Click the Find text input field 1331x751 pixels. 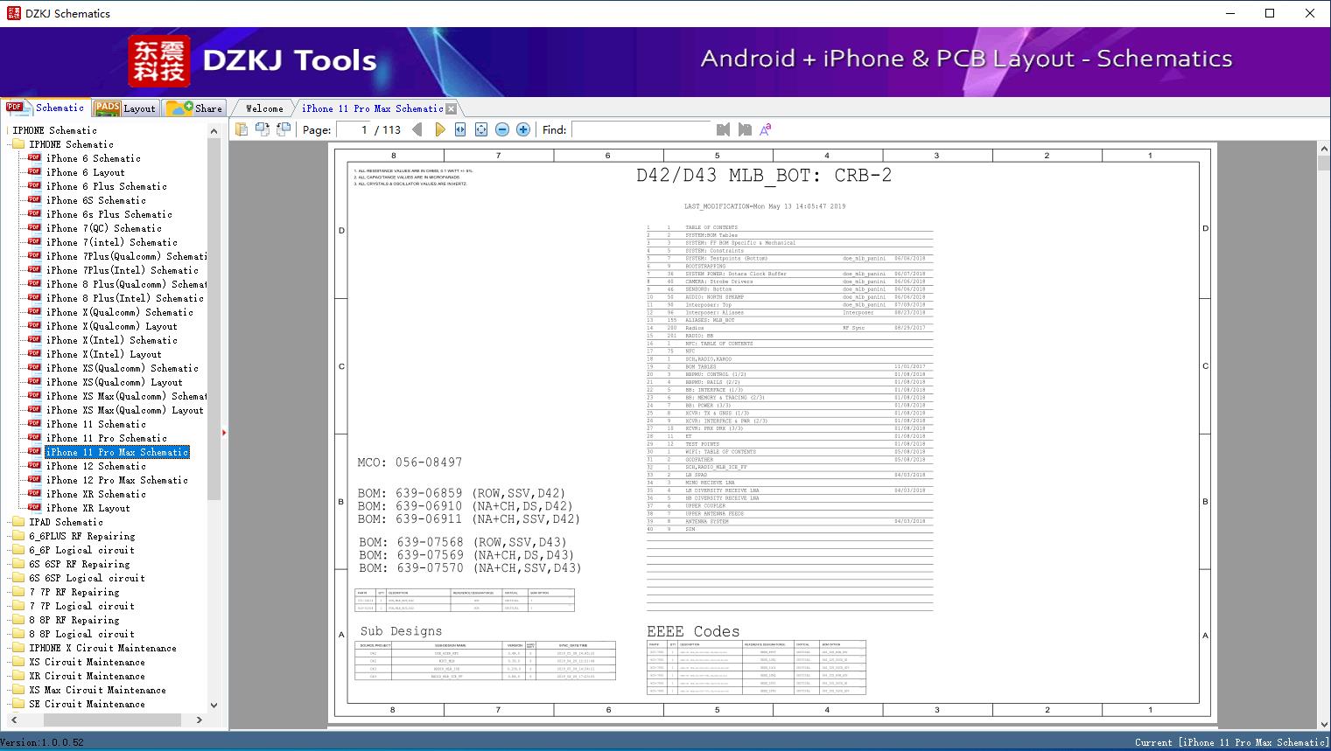641,129
